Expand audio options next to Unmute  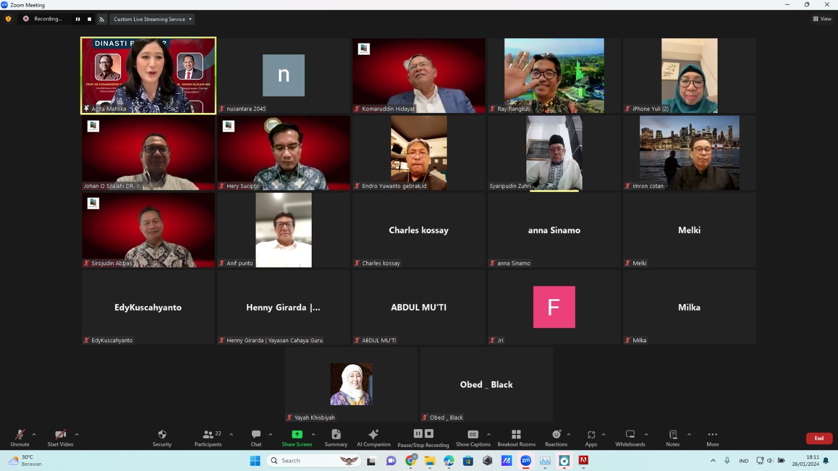coord(33,435)
